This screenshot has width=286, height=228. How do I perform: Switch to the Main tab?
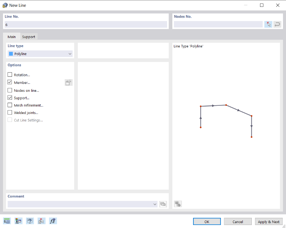(12, 36)
